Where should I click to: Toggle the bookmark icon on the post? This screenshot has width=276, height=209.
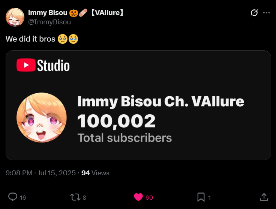click(x=201, y=197)
